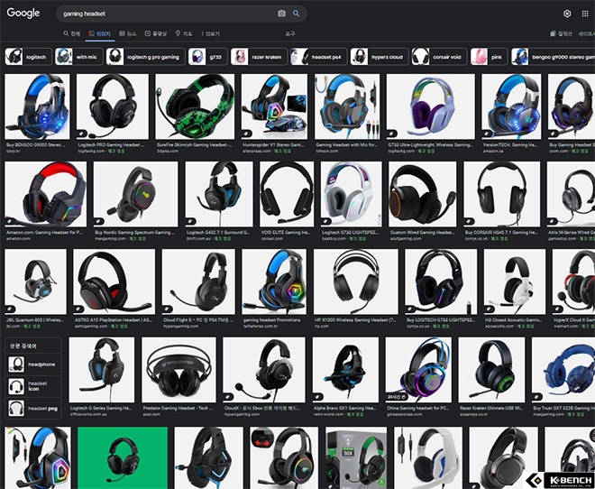
Task: Open the Hunterspider V1 Stereo headset image
Action: click(x=274, y=106)
